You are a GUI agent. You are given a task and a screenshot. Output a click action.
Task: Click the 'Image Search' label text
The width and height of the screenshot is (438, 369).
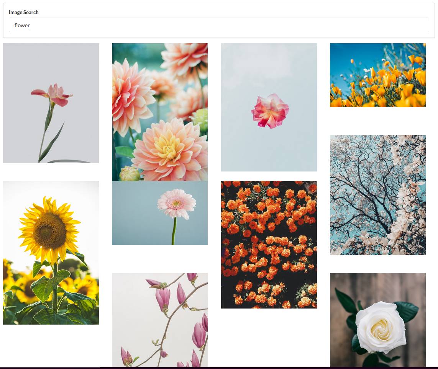[x=24, y=12]
